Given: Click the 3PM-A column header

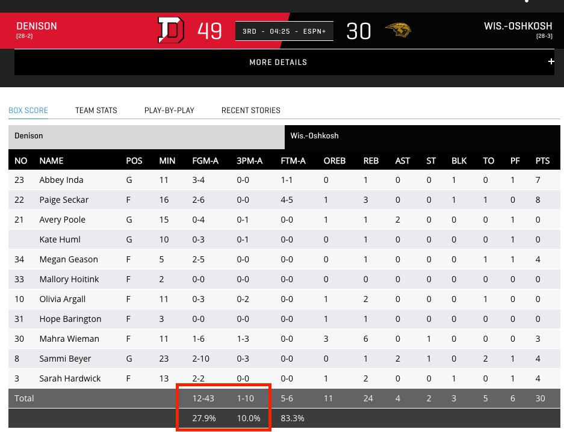Looking at the screenshot, I should coord(250,161).
